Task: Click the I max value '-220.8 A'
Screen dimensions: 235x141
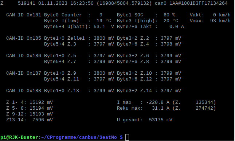Action: tap(158, 102)
